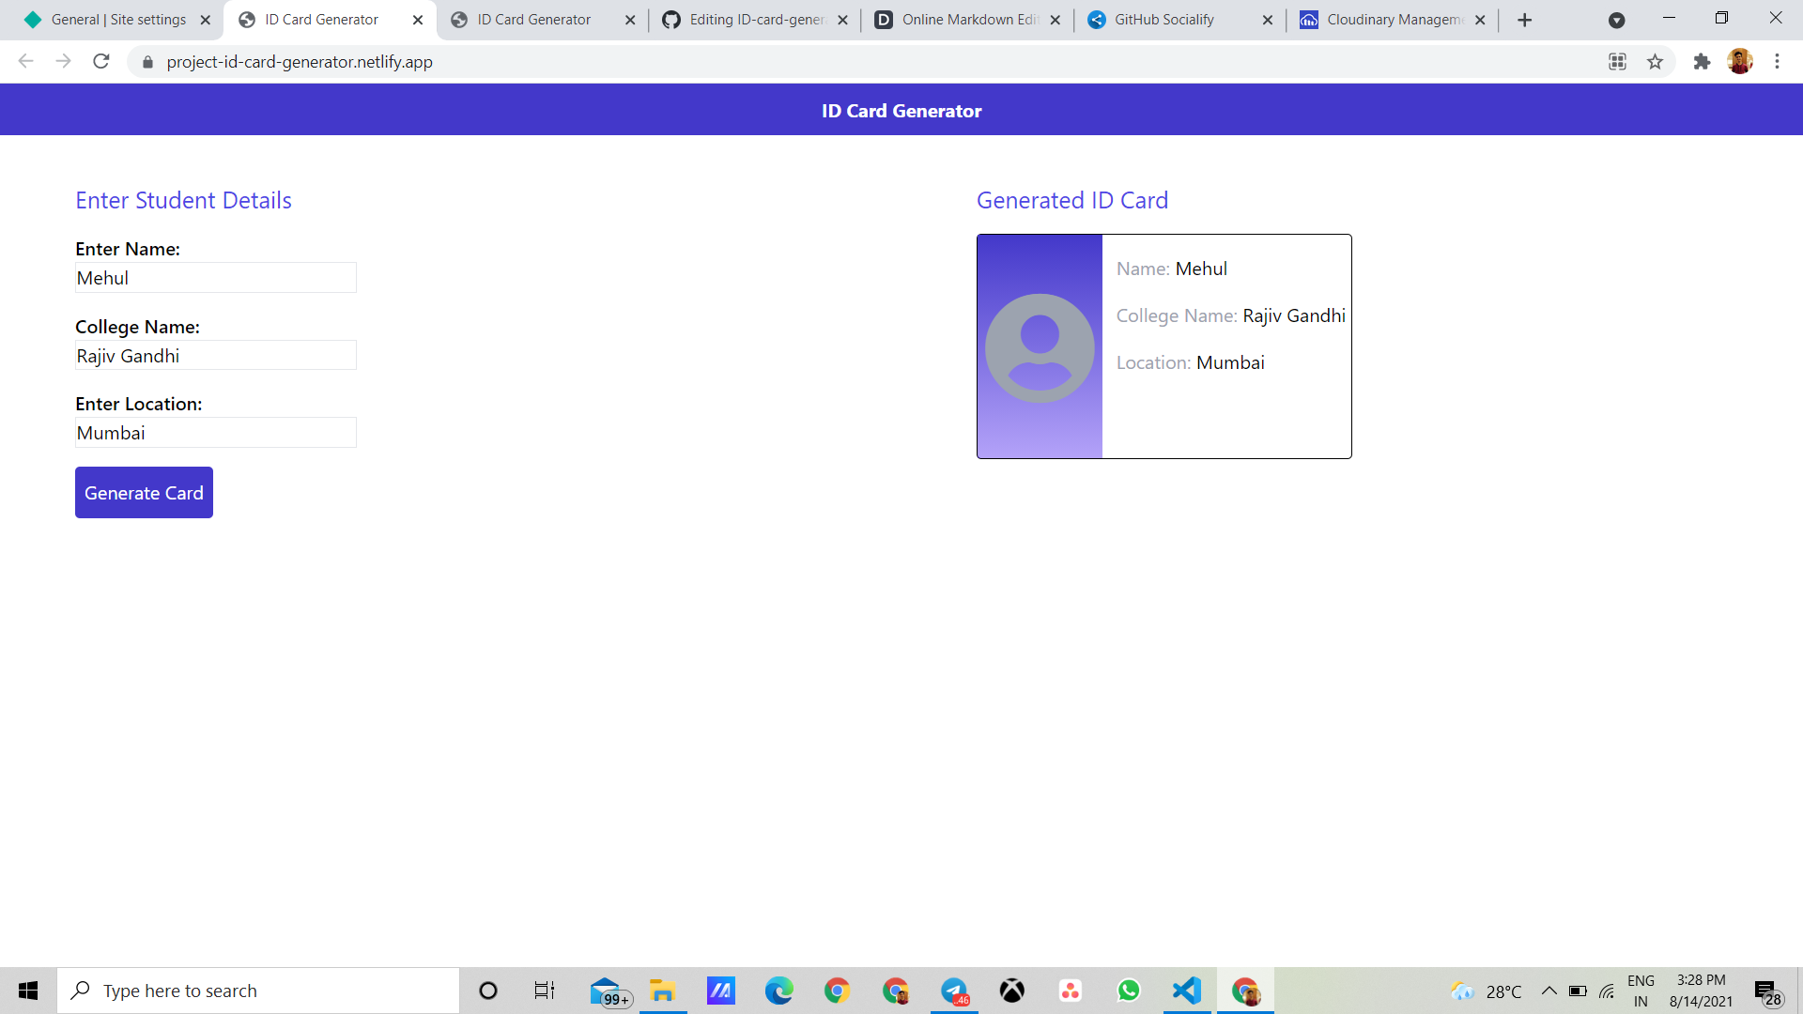Click the browser reload button

[101, 61]
